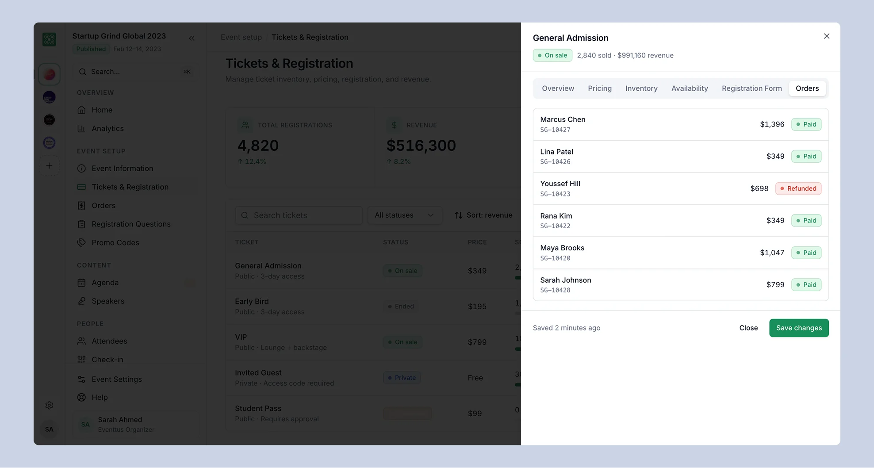Open the Analytics chart icon link
Viewport: 874px width, 468px height.
point(81,128)
